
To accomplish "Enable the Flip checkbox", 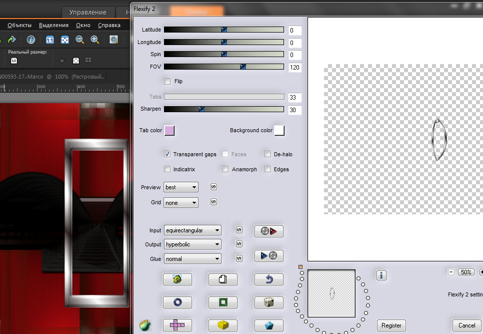I will 167,81.
